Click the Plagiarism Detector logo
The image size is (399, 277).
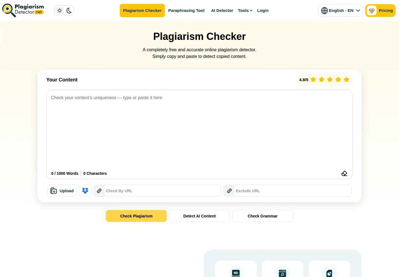[x=23, y=10]
